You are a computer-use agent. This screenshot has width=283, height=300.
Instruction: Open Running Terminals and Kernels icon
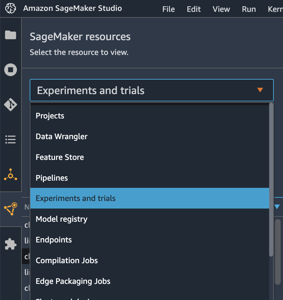(x=11, y=70)
